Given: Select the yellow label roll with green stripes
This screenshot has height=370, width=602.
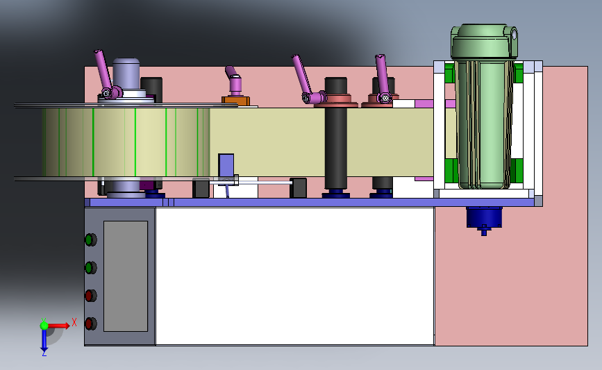Looking at the screenshot, I should pos(126,142).
